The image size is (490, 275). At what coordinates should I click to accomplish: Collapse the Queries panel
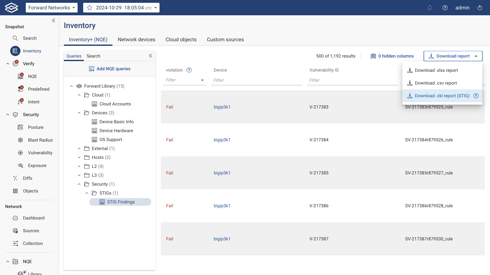(x=151, y=56)
